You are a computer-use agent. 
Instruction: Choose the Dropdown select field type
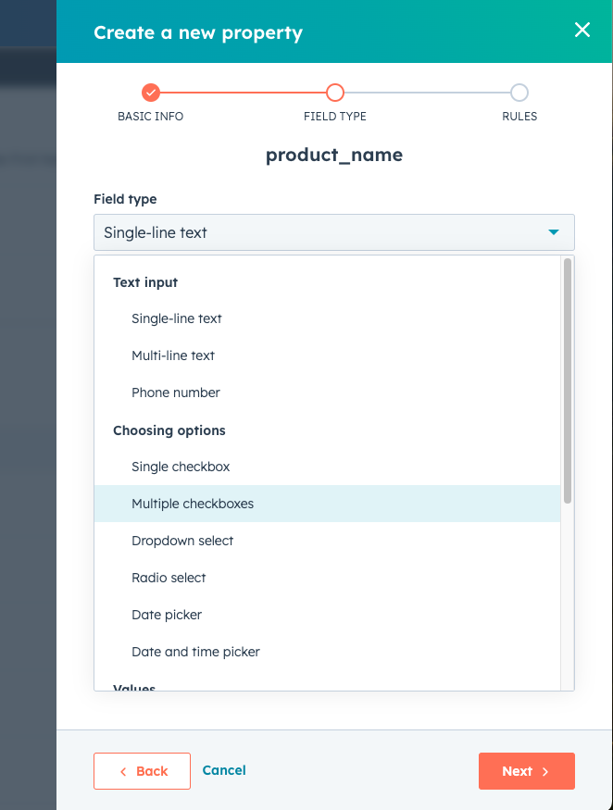pos(182,541)
